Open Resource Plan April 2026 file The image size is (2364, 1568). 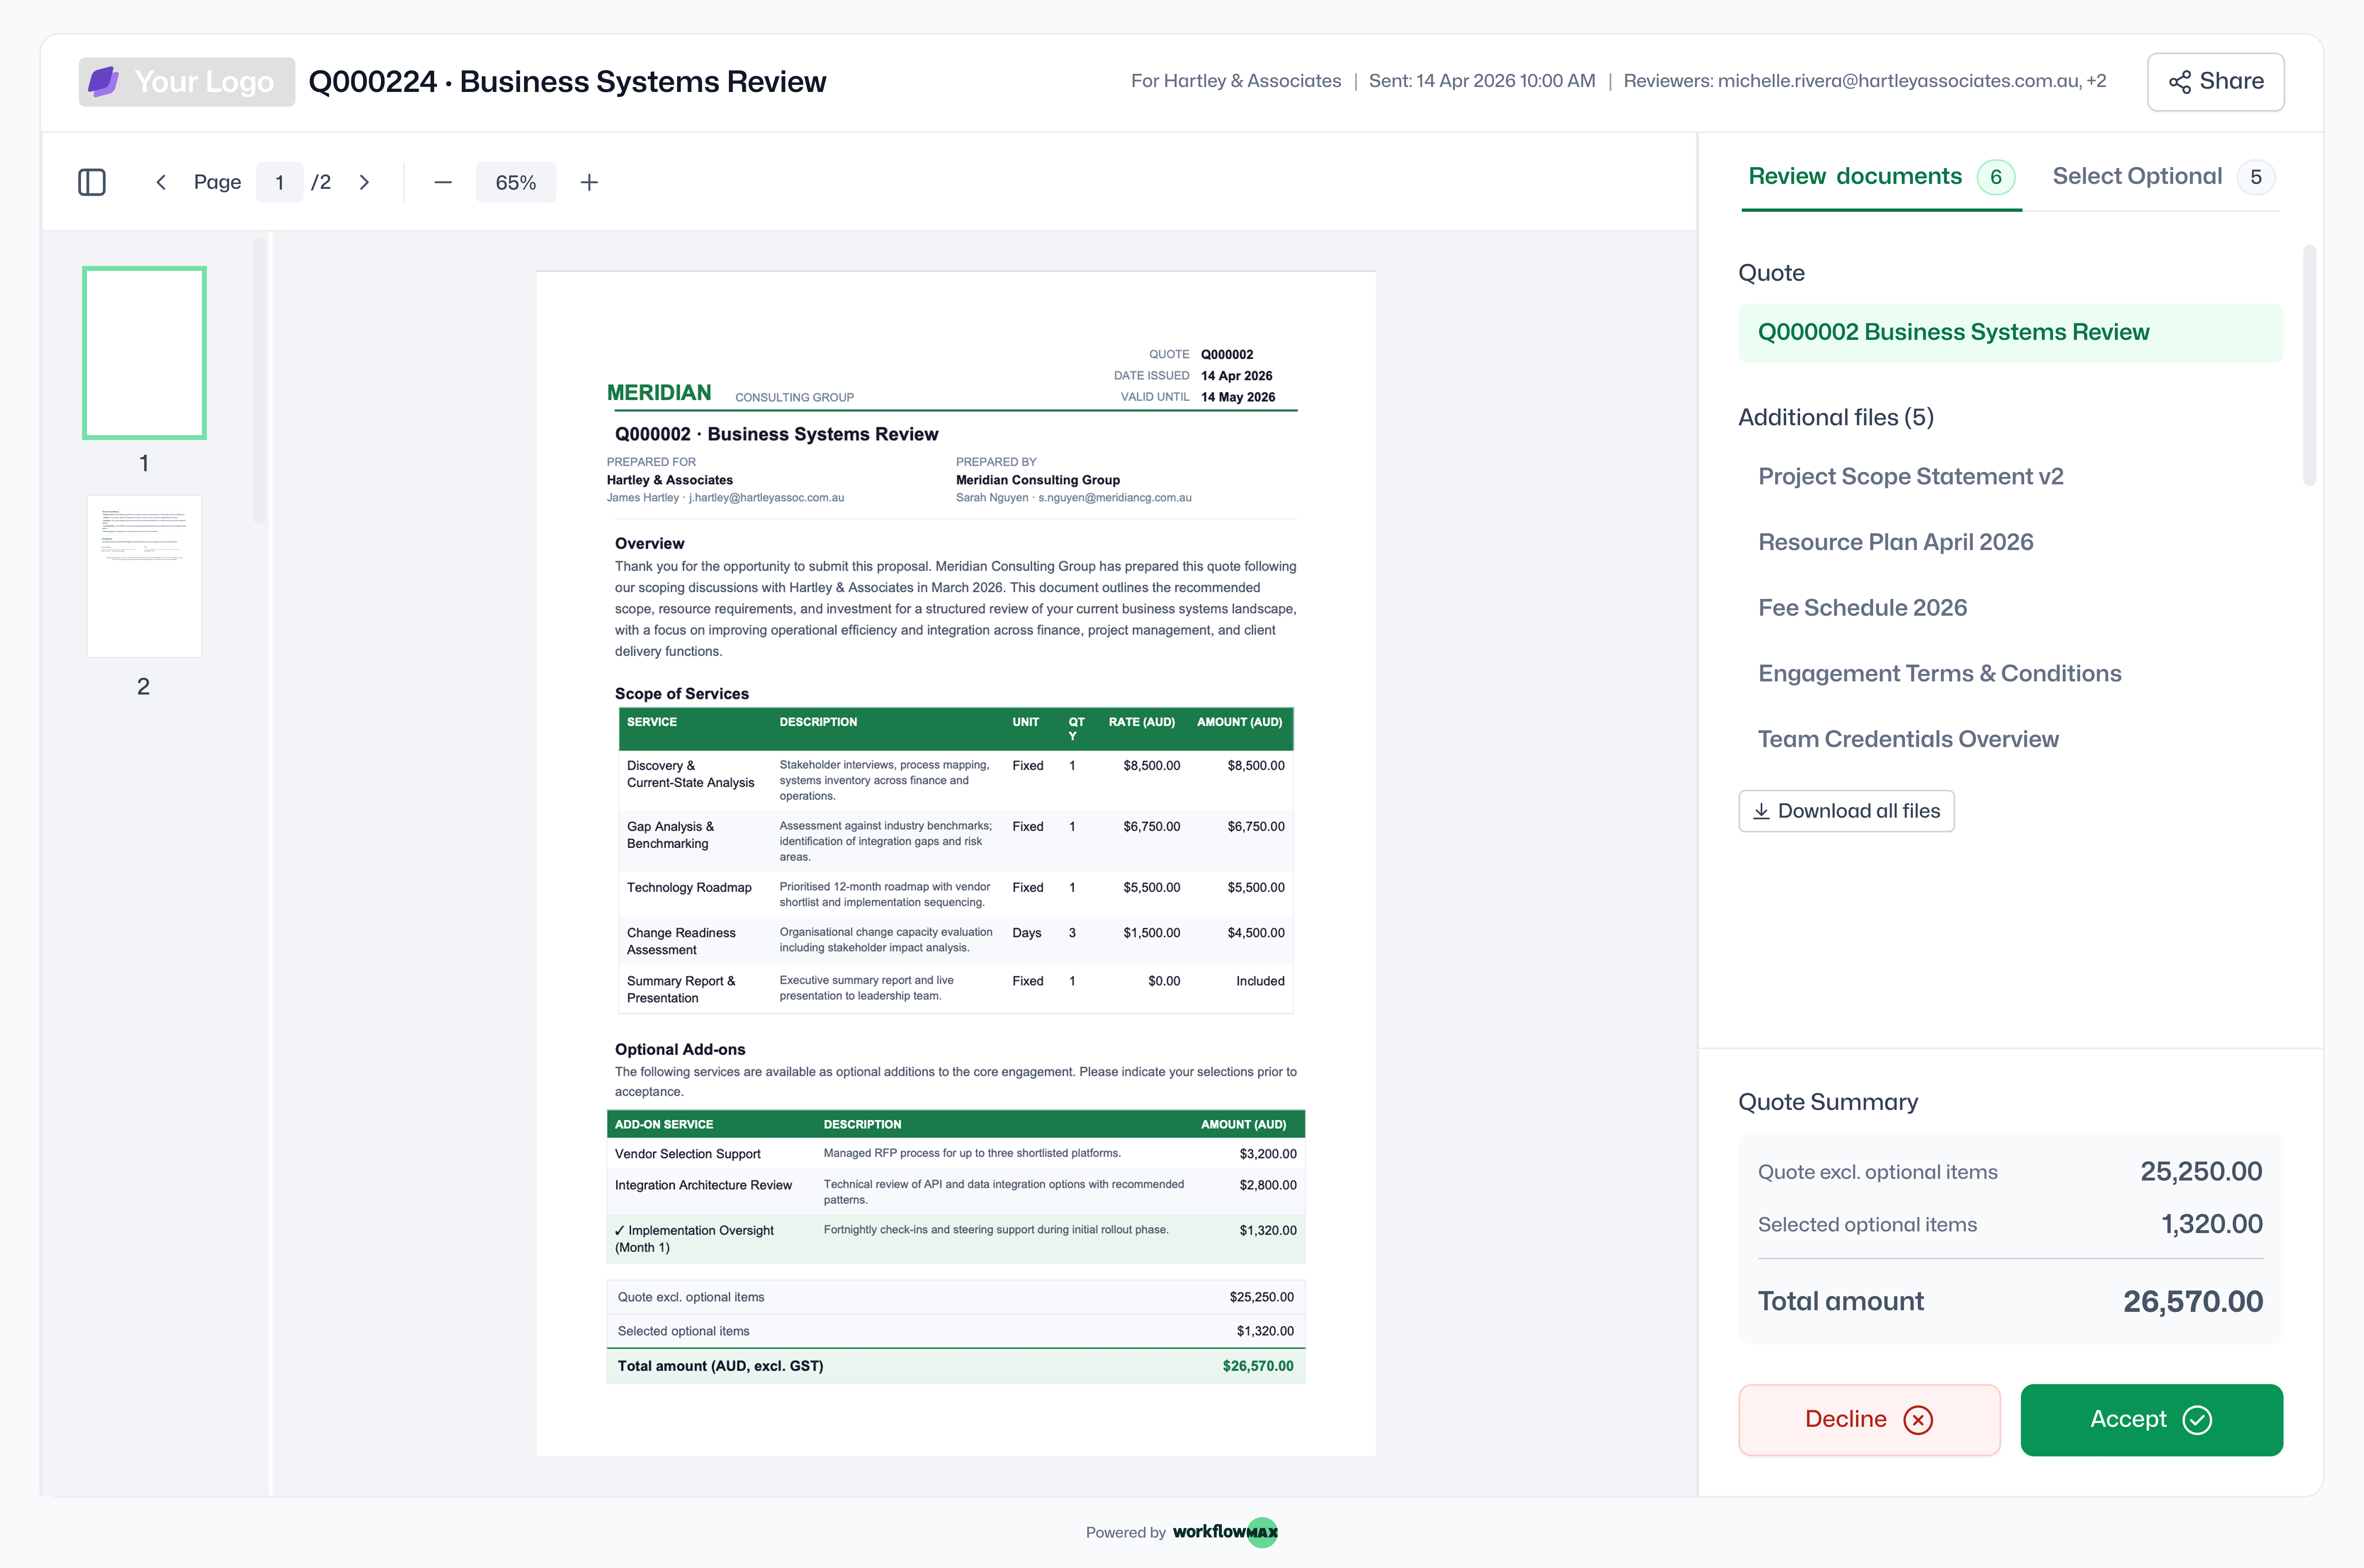[x=1895, y=542]
